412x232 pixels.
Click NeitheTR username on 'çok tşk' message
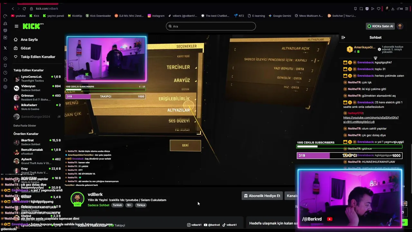tap(354, 82)
